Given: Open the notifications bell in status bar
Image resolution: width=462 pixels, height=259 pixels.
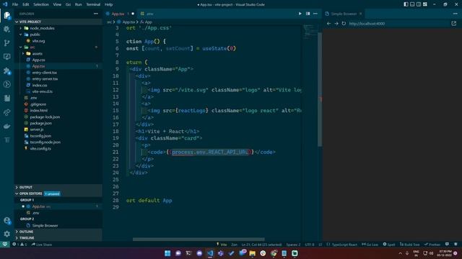Looking at the screenshot, I should [456, 245].
